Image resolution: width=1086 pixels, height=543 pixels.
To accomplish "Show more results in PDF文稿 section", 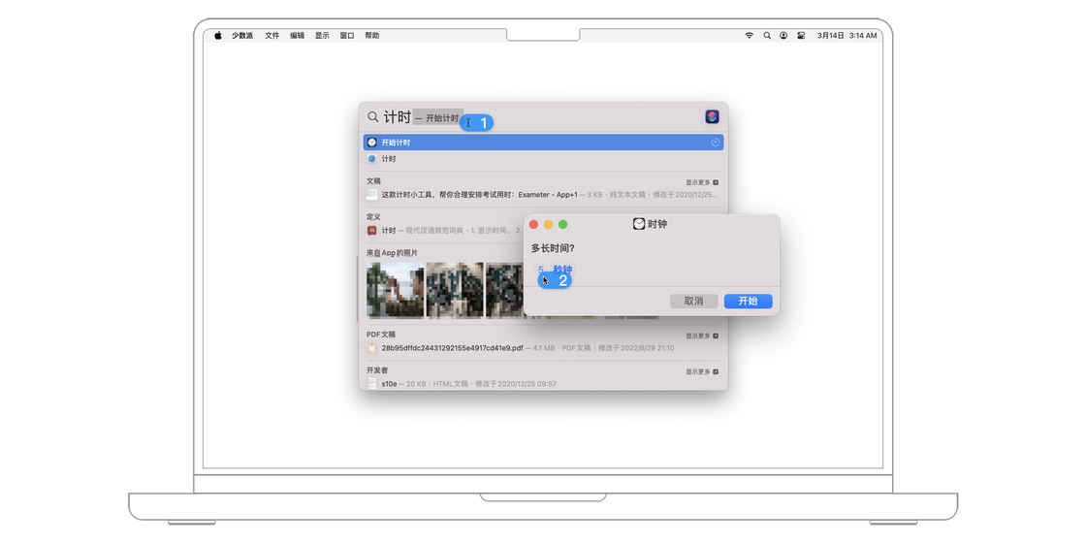I will point(702,335).
